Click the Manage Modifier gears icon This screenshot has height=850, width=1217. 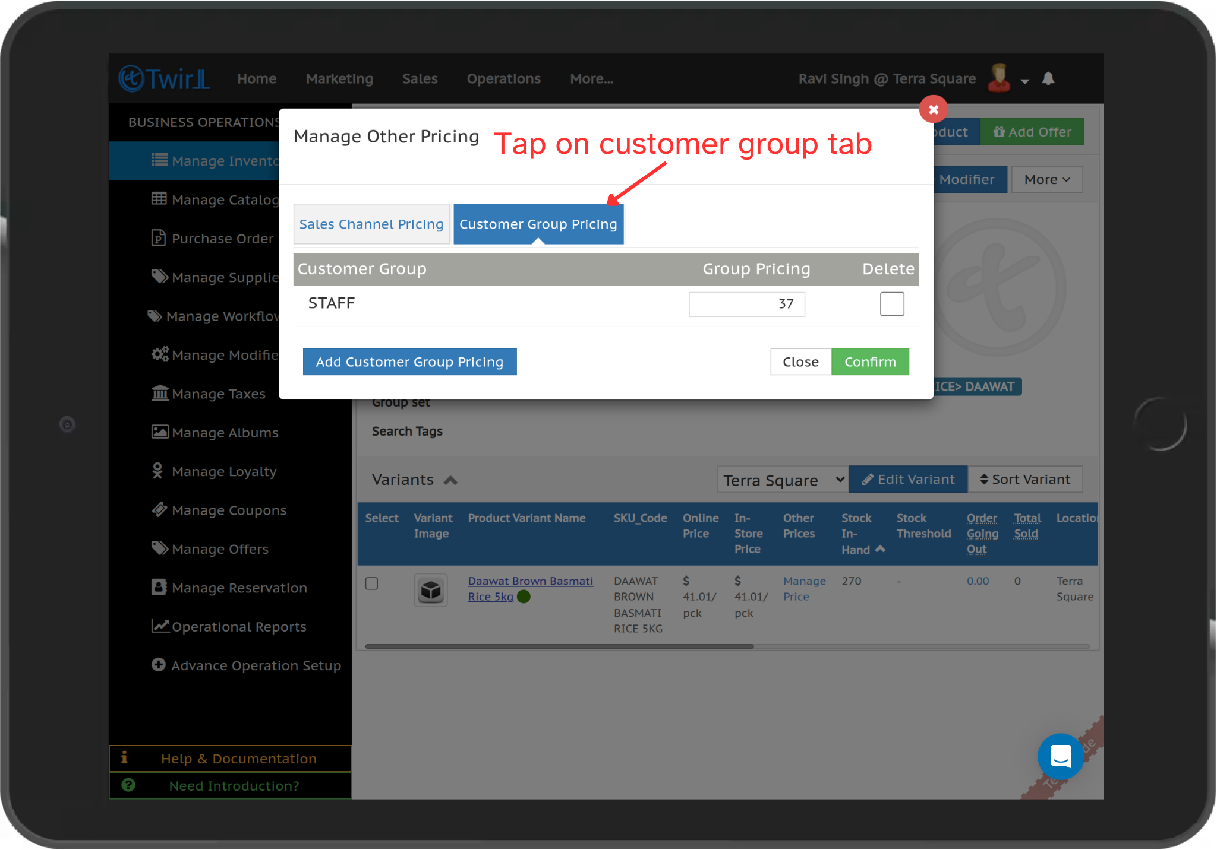click(160, 354)
